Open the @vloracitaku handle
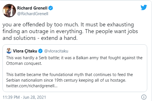152x101 pixels. click(x=56, y=51)
